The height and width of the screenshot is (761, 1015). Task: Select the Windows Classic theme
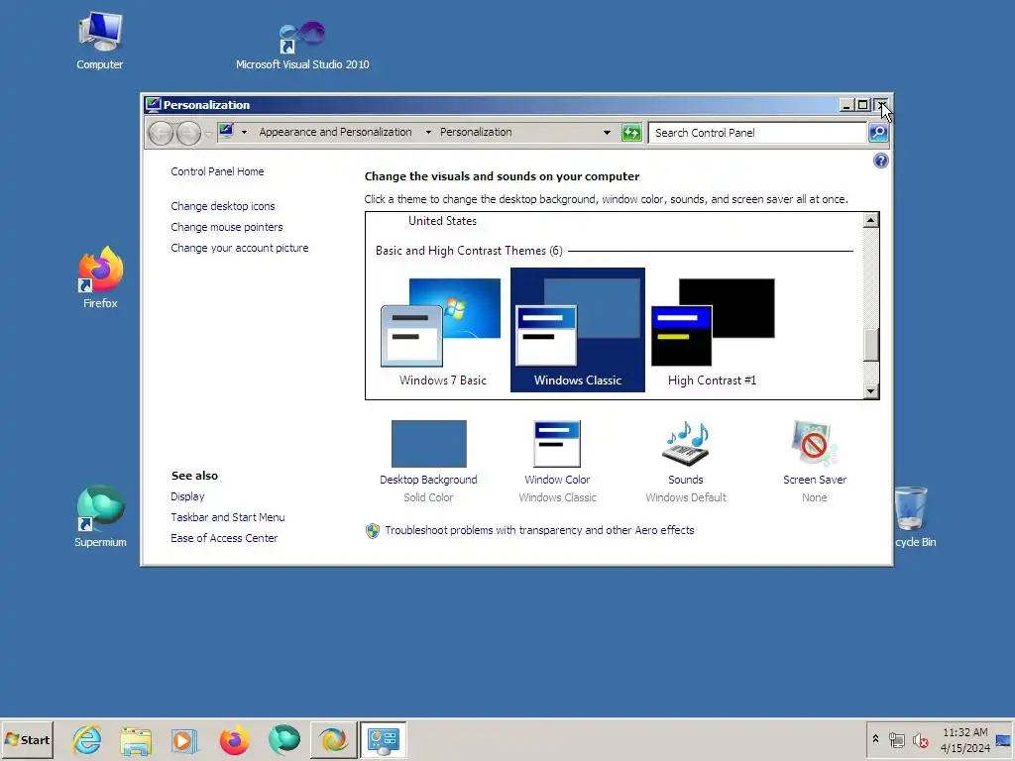click(x=578, y=330)
